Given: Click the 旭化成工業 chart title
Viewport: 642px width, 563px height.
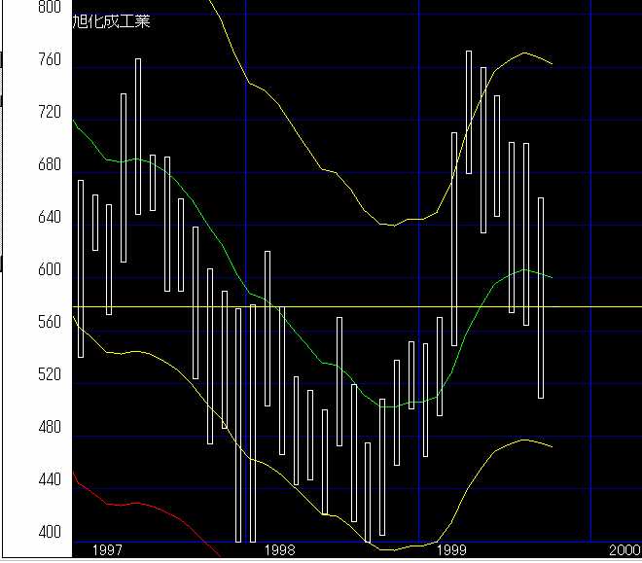Looking at the screenshot, I should [x=111, y=23].
